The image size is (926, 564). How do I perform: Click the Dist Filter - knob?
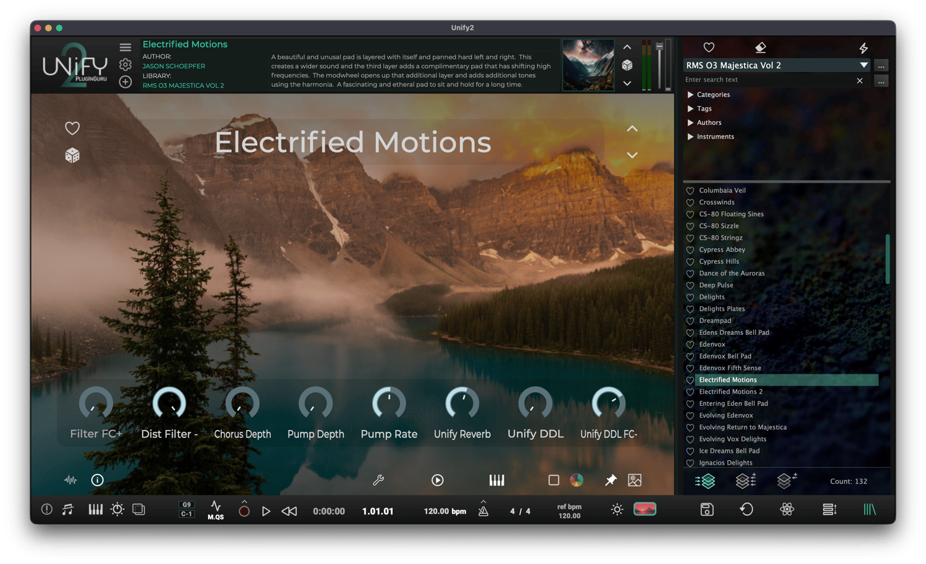click(x=169, y=403)
